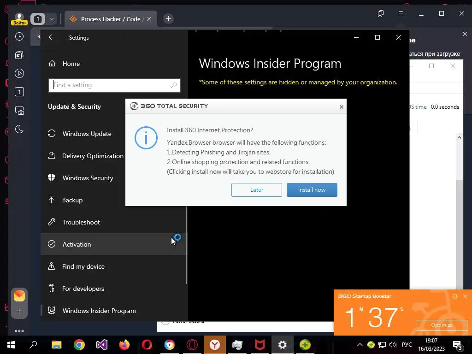Open McAfee icon on taskbar
Image resolution: width=472 pixels, height=354 pixels.
260,345
